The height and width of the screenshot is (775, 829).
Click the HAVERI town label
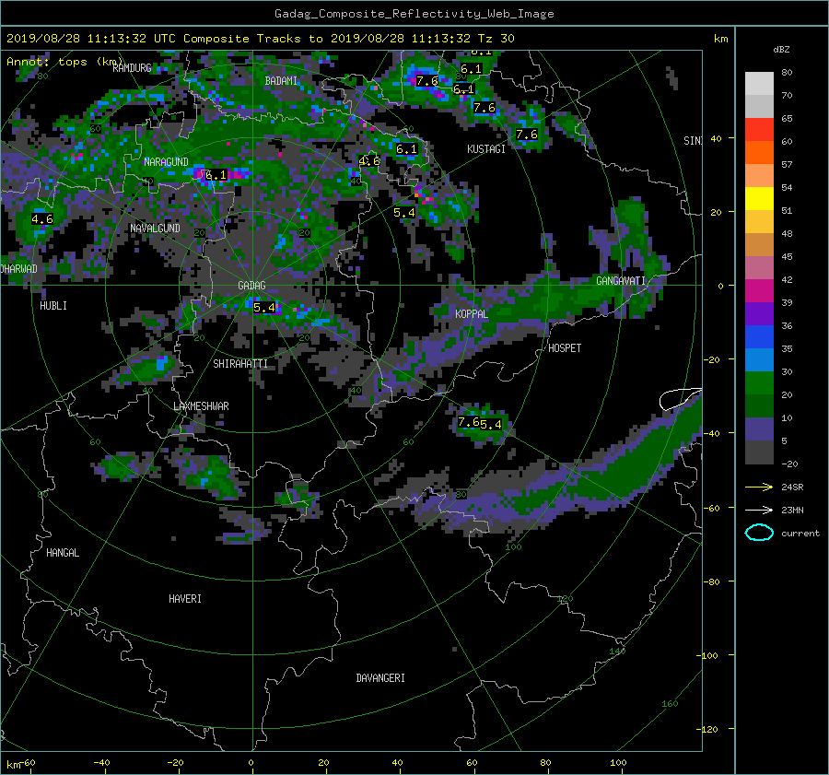pos(185,599)
